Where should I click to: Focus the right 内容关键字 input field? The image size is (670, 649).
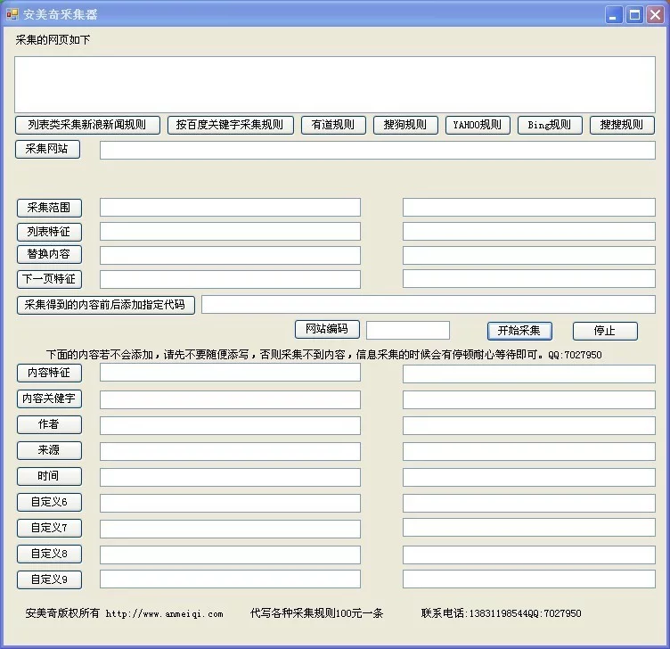pyautogui.click(x=529, y=399)
